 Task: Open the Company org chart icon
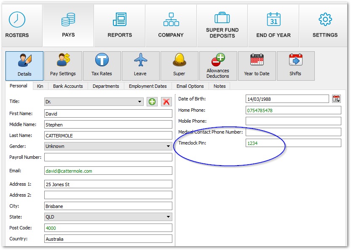(x=171, y=19)
